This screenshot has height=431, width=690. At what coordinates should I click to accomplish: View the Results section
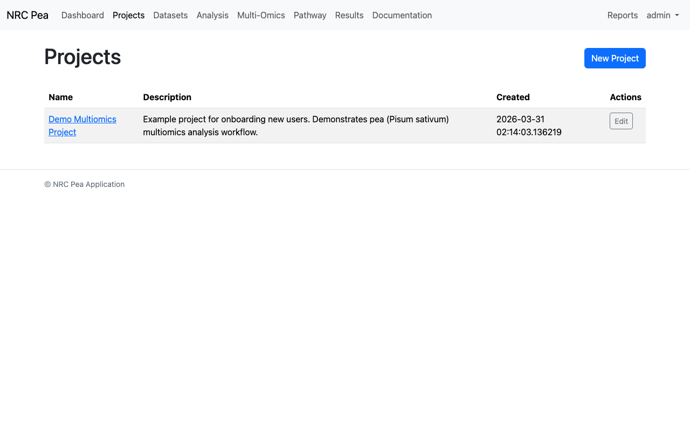[349, 15]
